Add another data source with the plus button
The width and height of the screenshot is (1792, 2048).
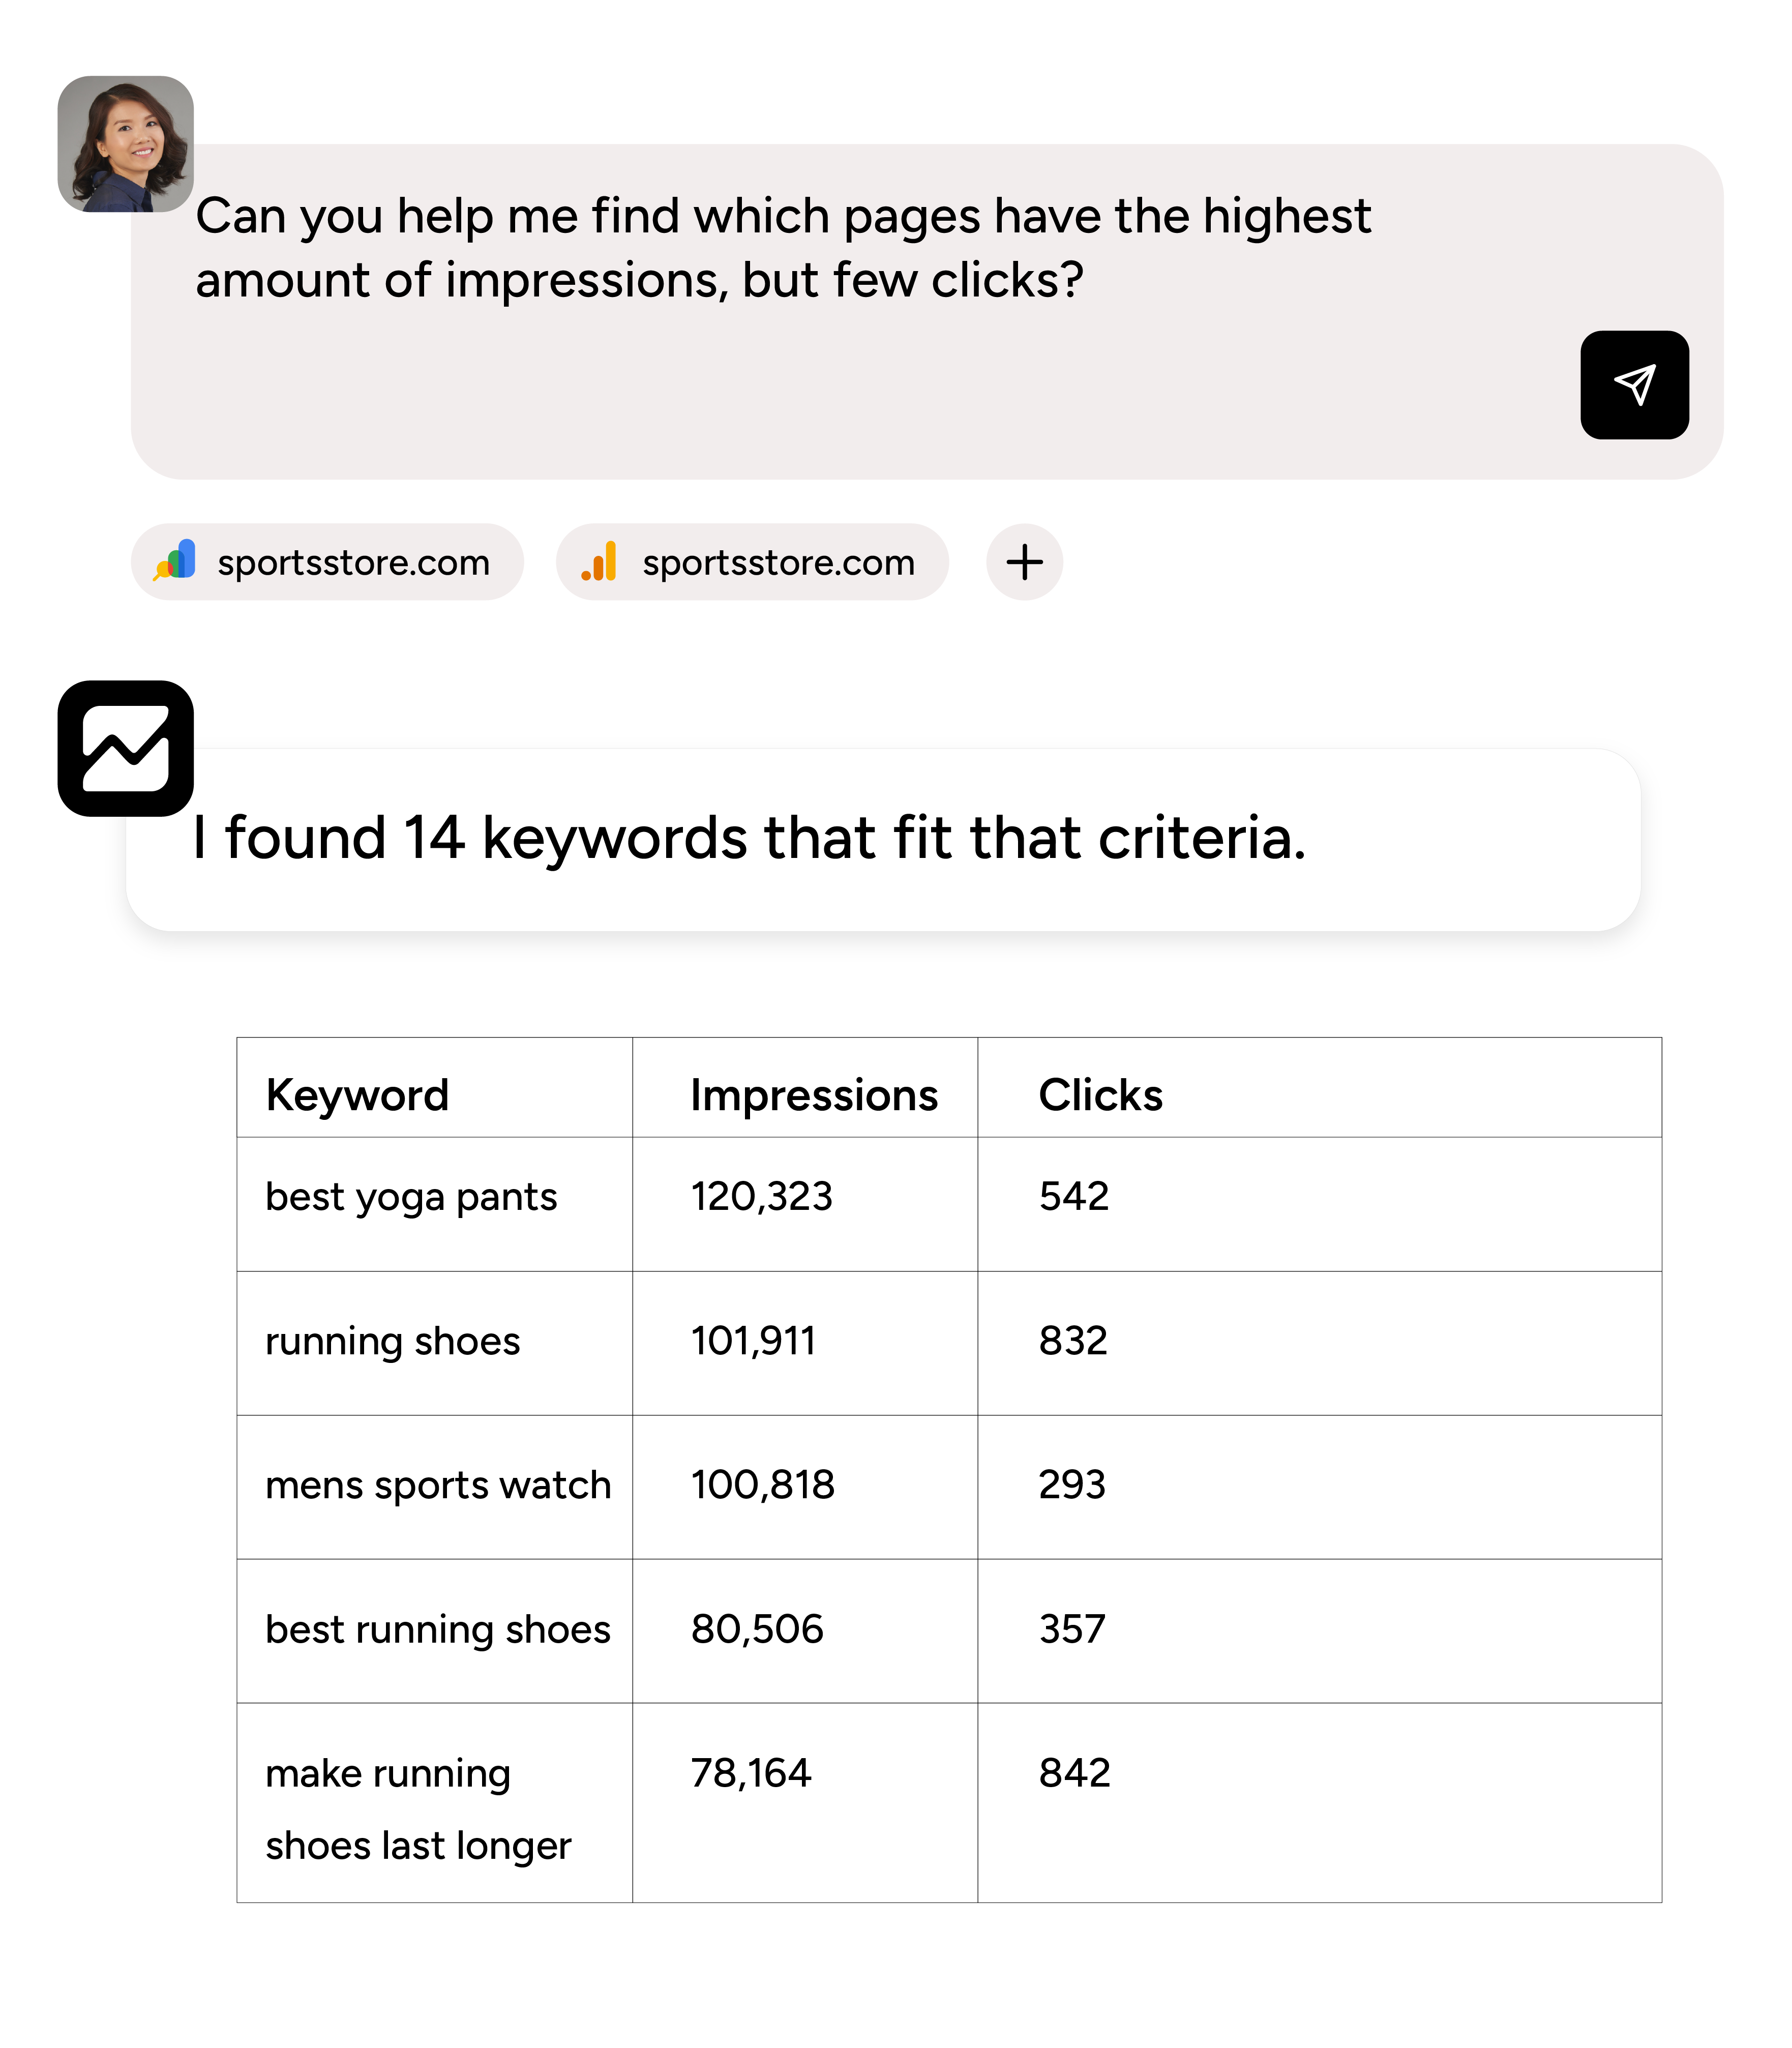pos(1024,562)
